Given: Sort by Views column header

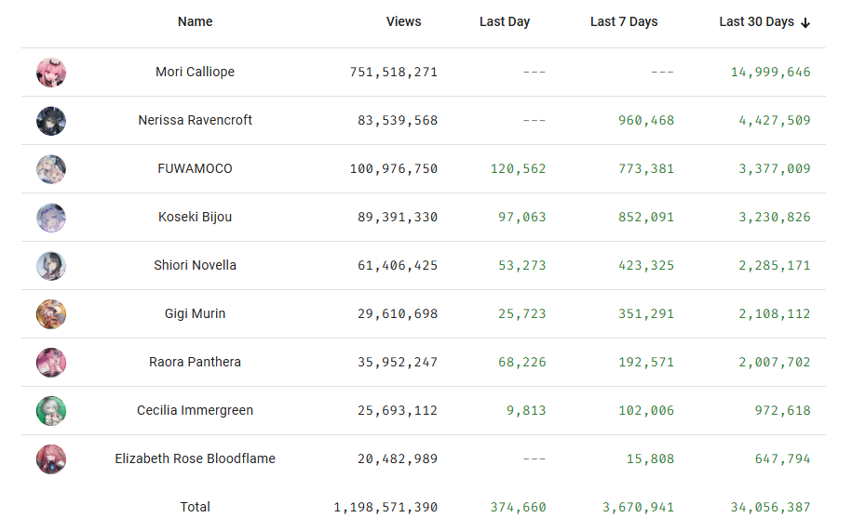Looking at the screenshot, I should coord(404,21).
